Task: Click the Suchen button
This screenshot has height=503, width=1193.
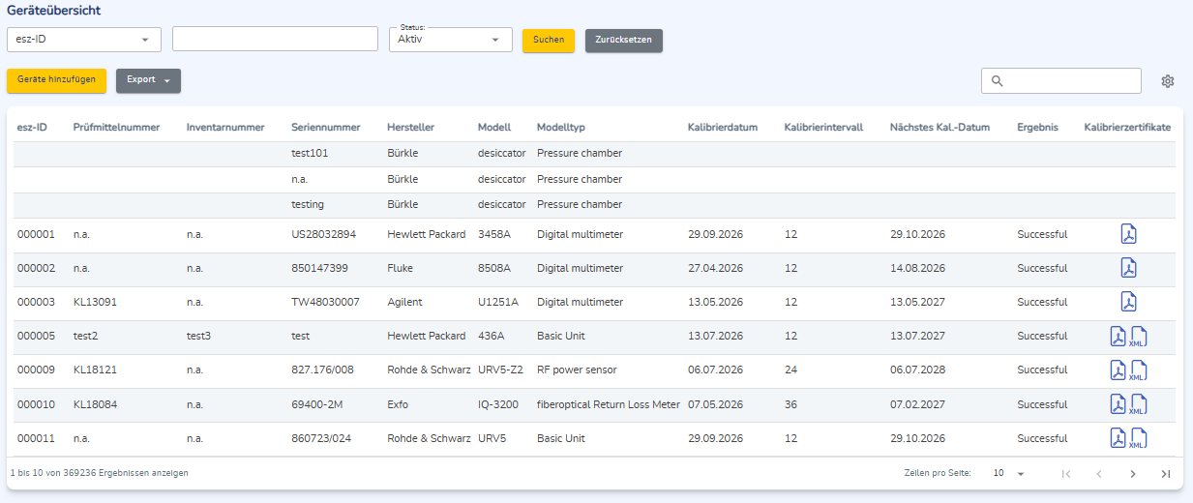Action: tap(549, 41)
